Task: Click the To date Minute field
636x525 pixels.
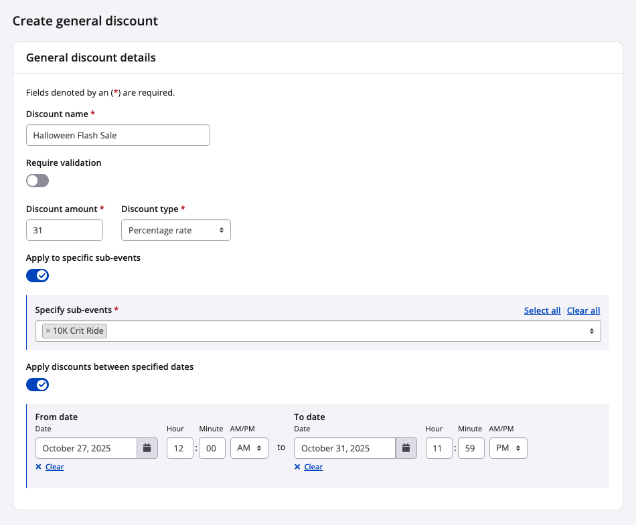Action: click(471, 448)
